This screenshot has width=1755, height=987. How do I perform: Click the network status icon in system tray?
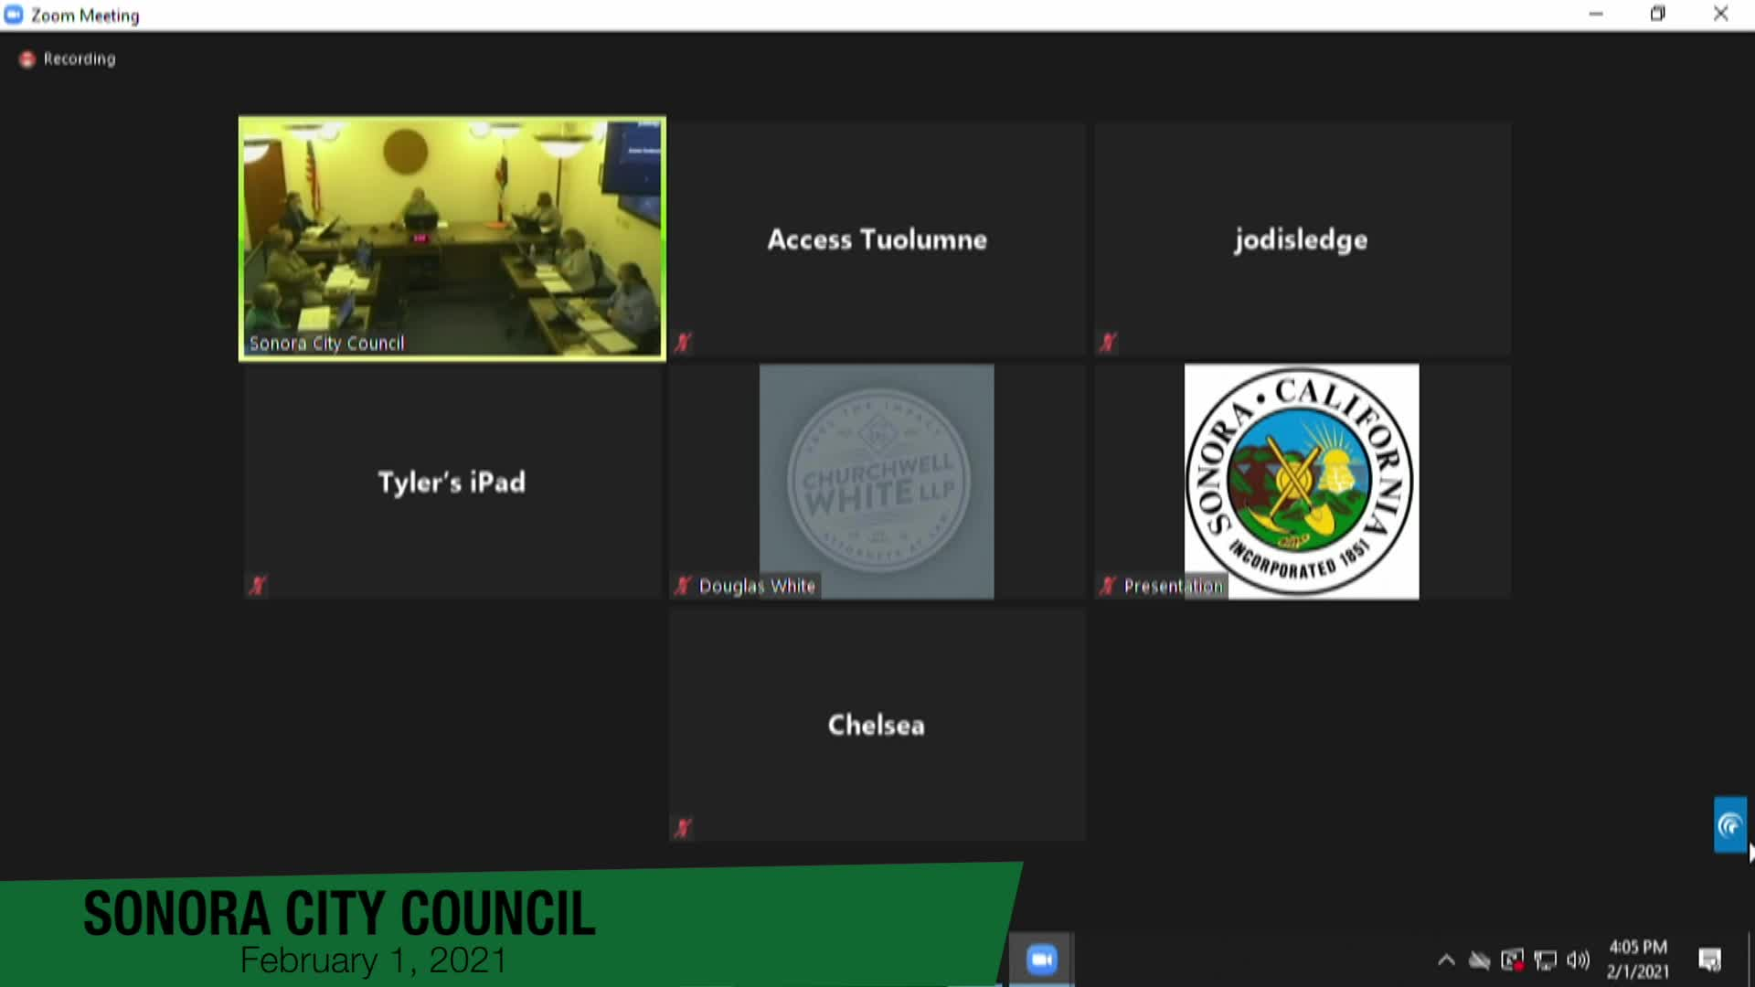1479,960
